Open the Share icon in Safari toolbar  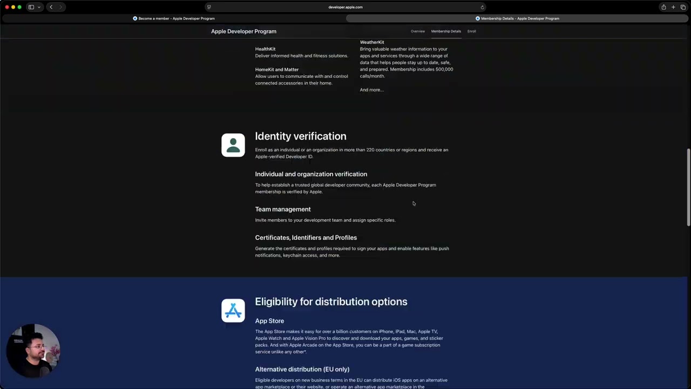click(663, 7)
